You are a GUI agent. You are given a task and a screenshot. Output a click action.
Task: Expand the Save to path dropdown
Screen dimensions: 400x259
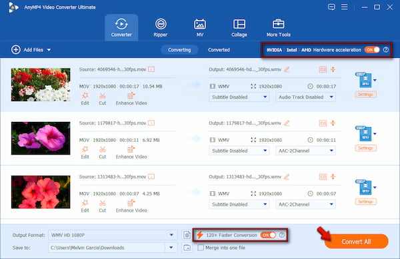171,248
